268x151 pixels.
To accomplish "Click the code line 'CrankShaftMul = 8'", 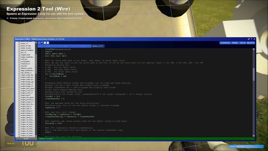I will (x=55, y=99).
